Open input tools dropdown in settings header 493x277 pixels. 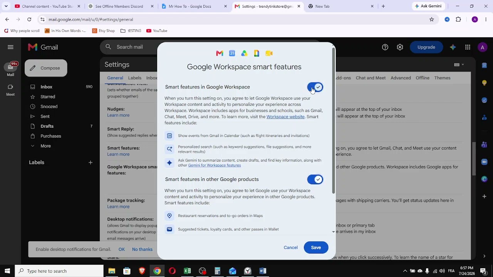coord(459,65)
